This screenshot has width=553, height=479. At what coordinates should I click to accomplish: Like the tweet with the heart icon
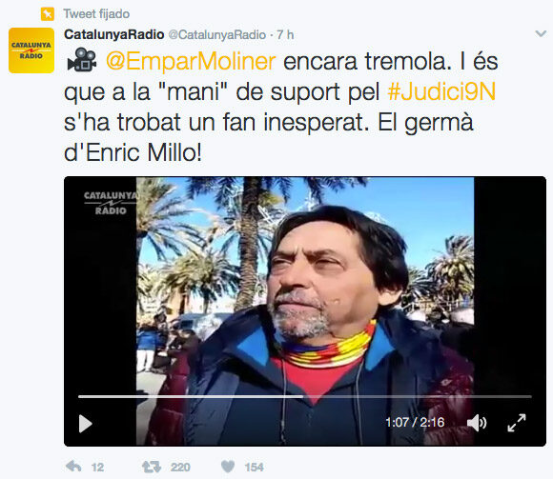(228, 467)
